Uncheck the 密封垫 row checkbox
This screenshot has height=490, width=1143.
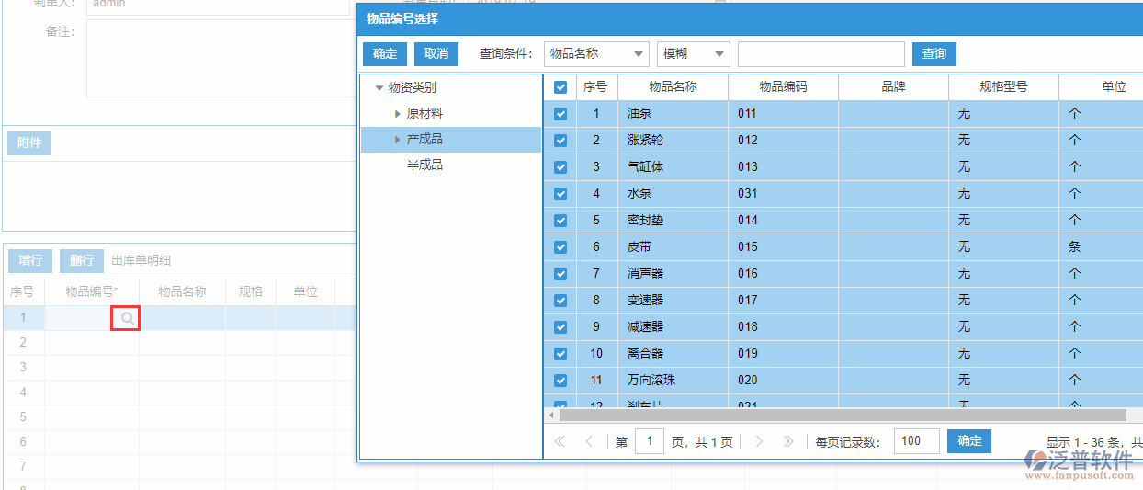560,221
